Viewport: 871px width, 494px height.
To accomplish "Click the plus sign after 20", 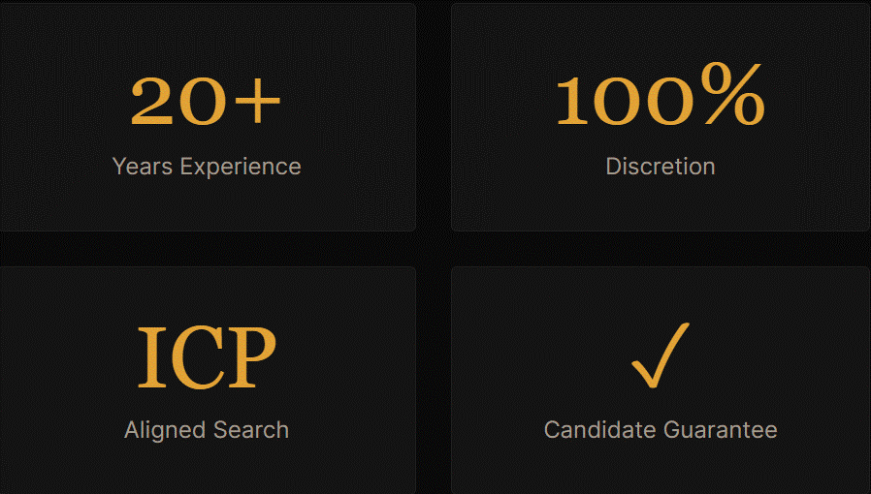I will [257, 101].
